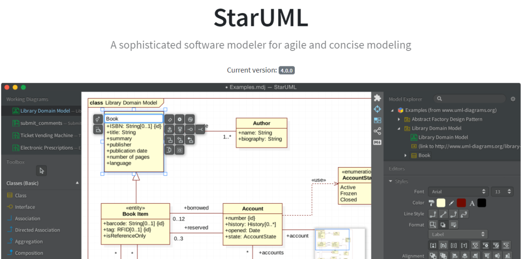Click the add subclass quick-edit icon
Screen dimensions: 521x259
coord(169,129)
